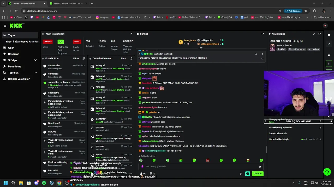Click the Emre_hoca leaderboard entry
The image size is (334, 187).
[187, 42]
